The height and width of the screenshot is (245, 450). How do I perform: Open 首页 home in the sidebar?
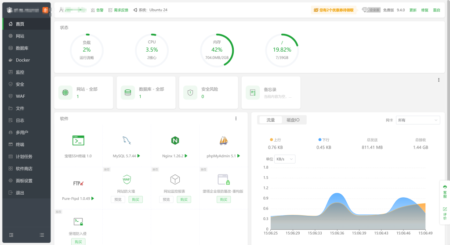pyautogui.click(x=26, y=24)
